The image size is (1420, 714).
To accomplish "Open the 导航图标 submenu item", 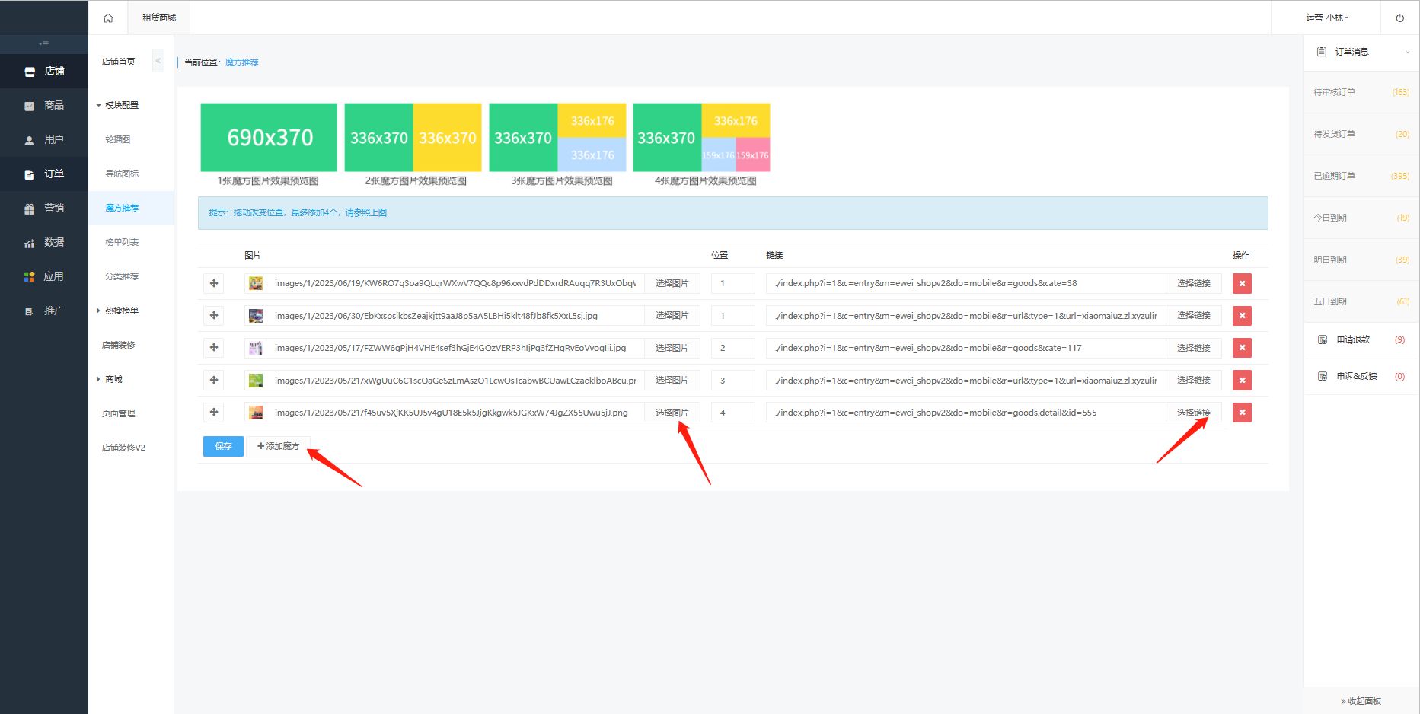I will click(x=122, y=174).
